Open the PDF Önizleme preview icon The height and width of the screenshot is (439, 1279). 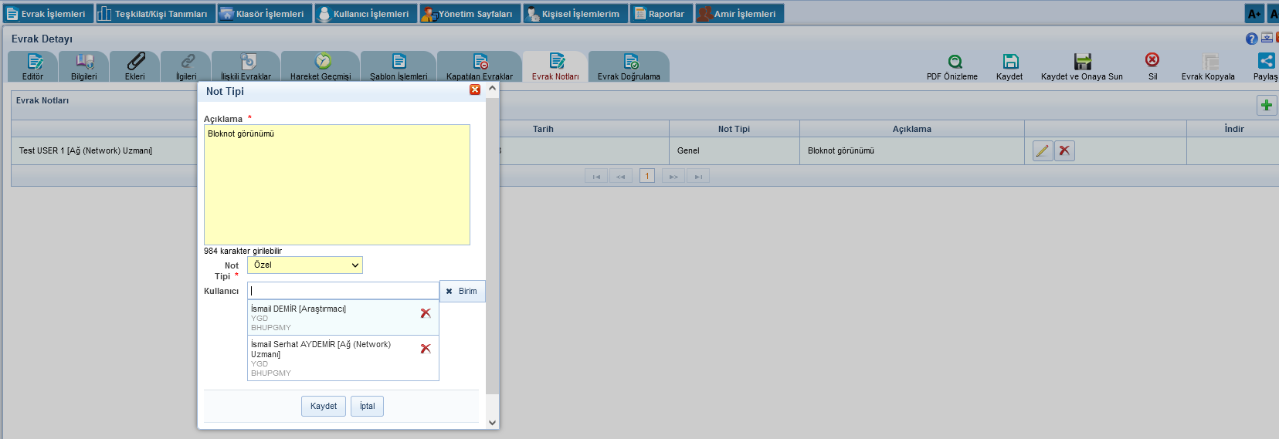point(955,62)
